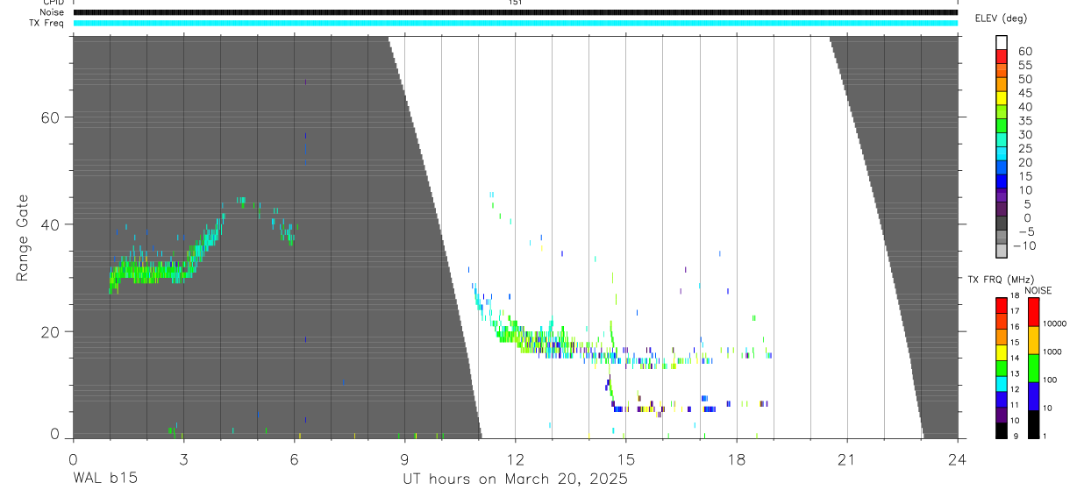Select the cyan segment of the TX FRQ color bar
The image size is (1077, 497).
[x=1002, y=383]
